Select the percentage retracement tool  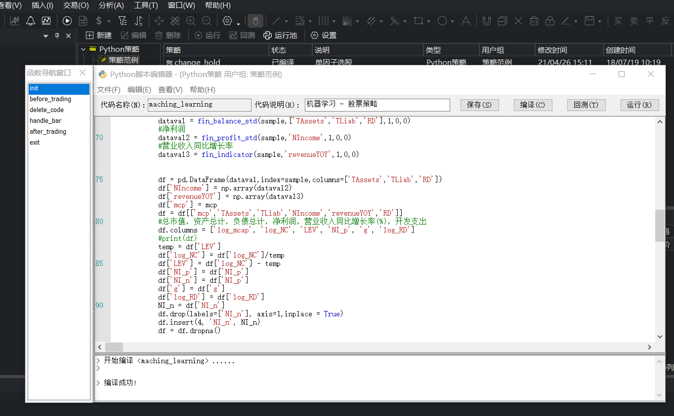pyautogui.click(x=299, y=21)
